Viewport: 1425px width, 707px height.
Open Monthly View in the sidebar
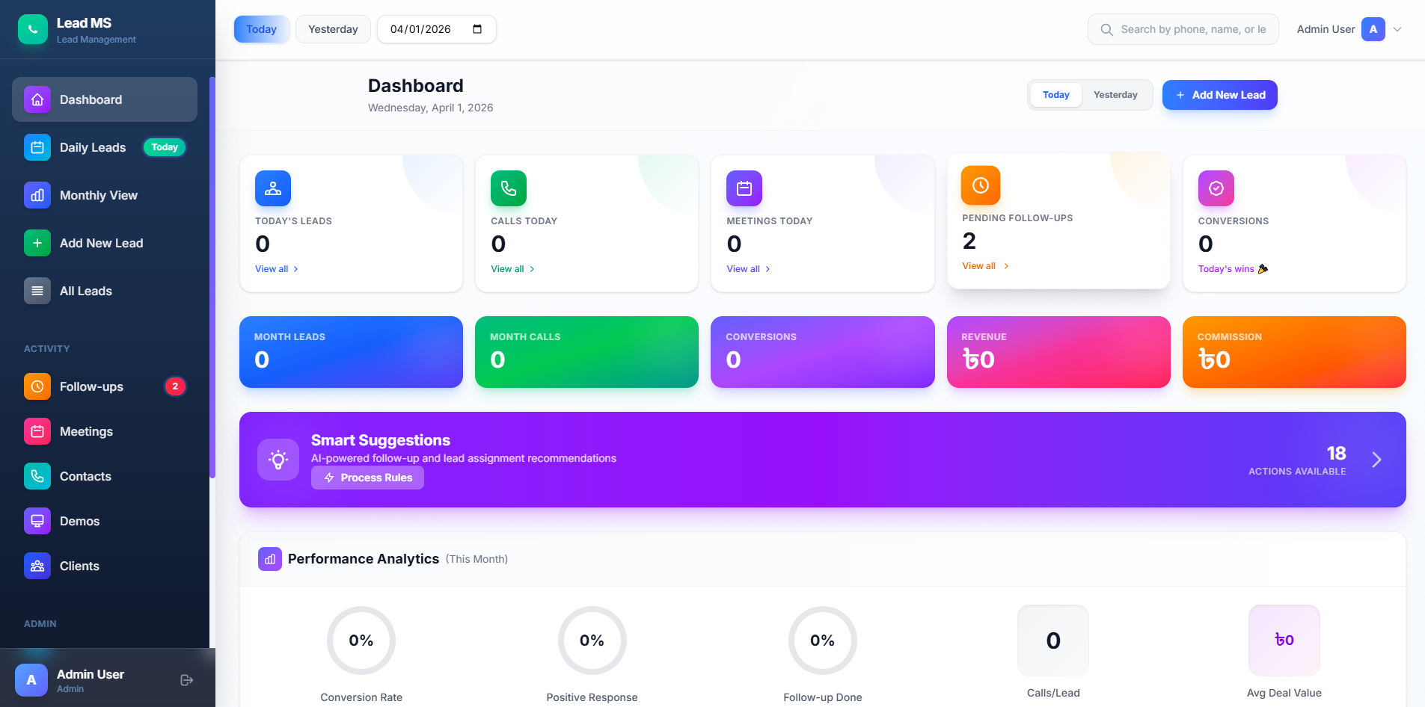click(x=99, y=195)
